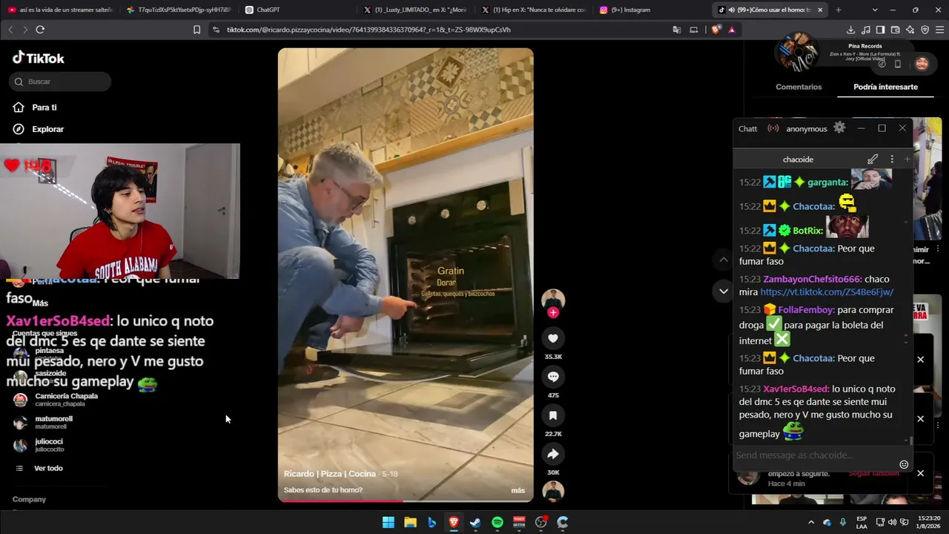This screenshot has width=949, height=534.
Task: Go to the previous video with the up arrow
Action: pos(724,260)
